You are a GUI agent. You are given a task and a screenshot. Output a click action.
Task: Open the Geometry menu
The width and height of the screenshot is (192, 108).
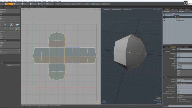coord(19,1)
